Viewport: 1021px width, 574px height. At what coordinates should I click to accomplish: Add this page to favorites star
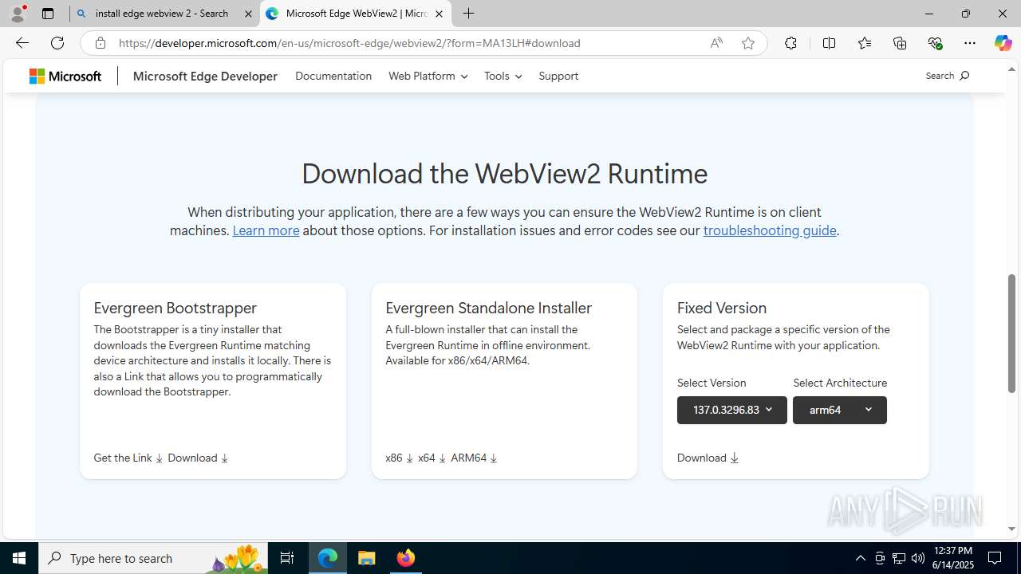748,43
